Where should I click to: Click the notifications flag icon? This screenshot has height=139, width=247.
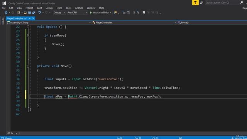(195, 3)
